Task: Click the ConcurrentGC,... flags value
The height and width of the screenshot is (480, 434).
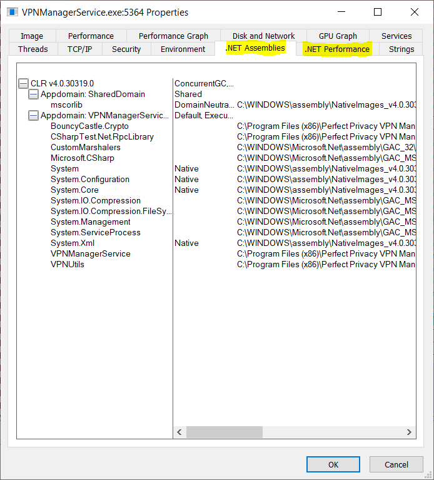Action: 204,83
